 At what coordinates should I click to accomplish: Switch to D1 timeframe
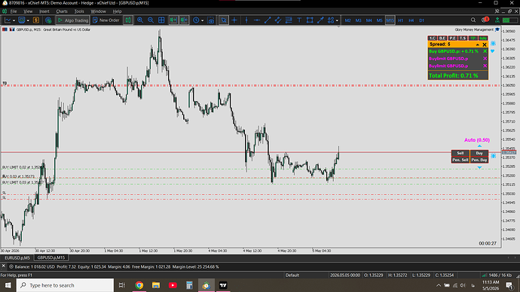(x=422, y=20)
